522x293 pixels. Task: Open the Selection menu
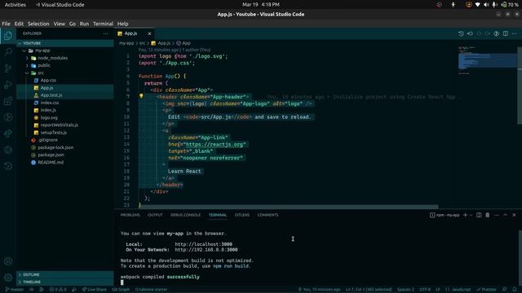38,24
